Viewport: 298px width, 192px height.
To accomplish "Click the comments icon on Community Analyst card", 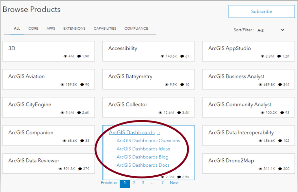I will [282, 113].
